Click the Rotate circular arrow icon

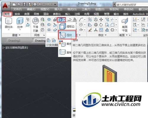101,25
